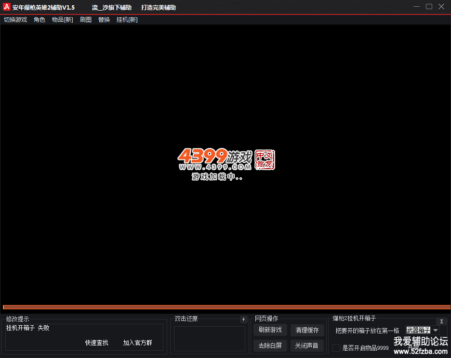The width and height of the screenshot is (451, 358).
Task: Minimize the window
Action: tap(416, 7)
